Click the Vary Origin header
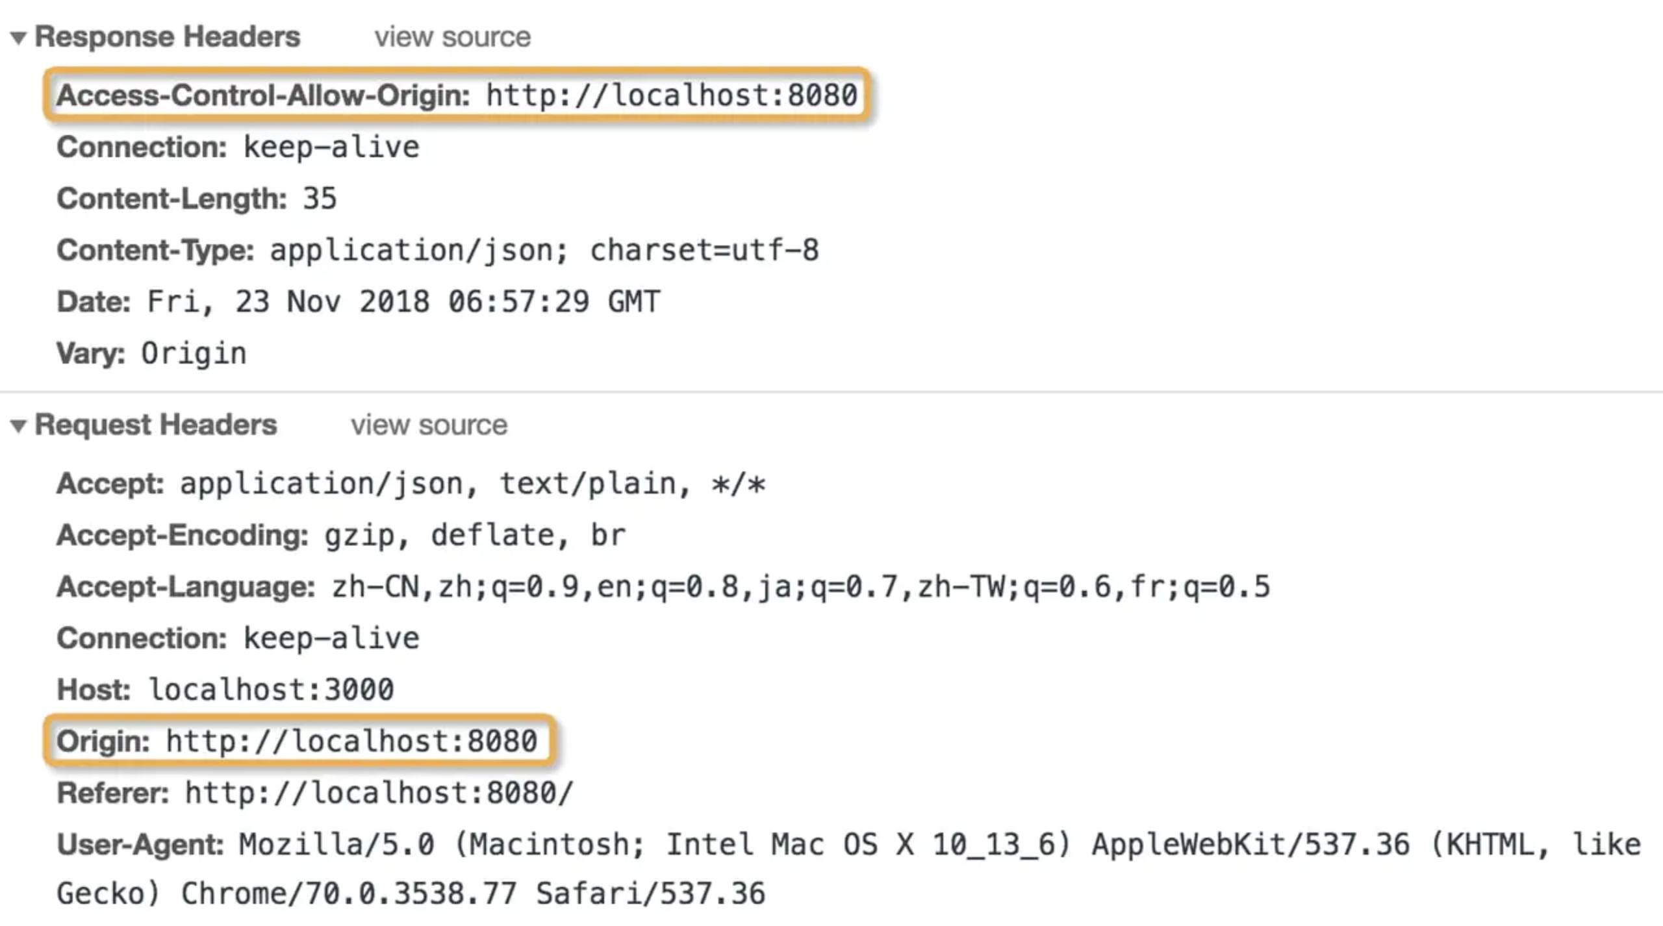This screenshot has height=926, width=1663. tap(151, 353)
